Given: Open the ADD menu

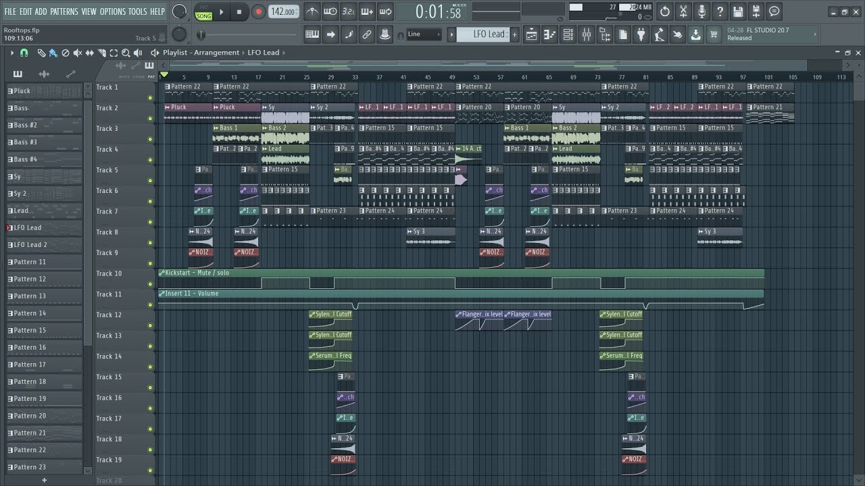Looking at the screenshot, I should coord(41,11).
